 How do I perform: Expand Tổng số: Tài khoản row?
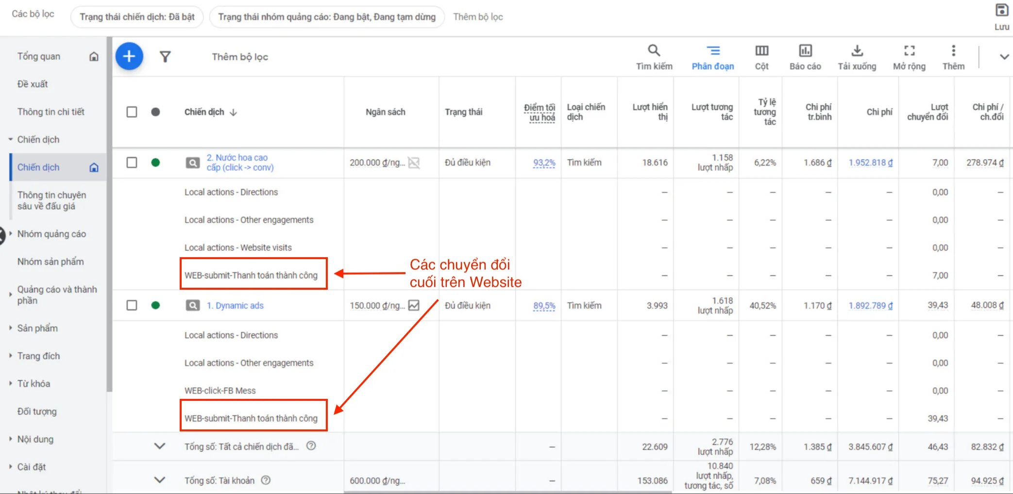pos(159,480)
